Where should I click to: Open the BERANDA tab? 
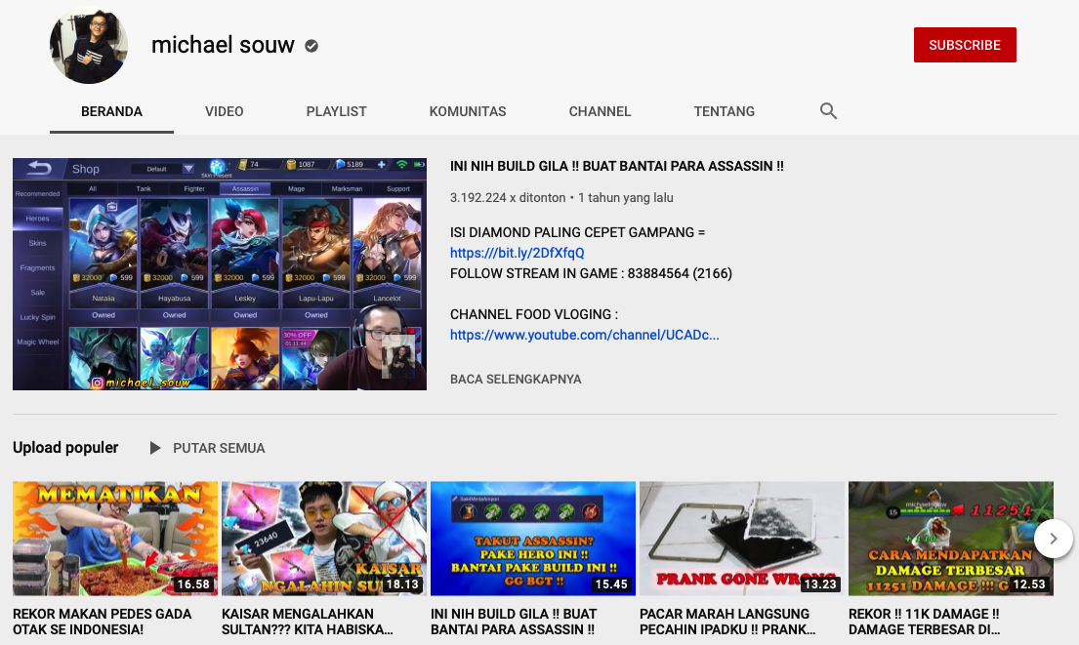[111, 111]
